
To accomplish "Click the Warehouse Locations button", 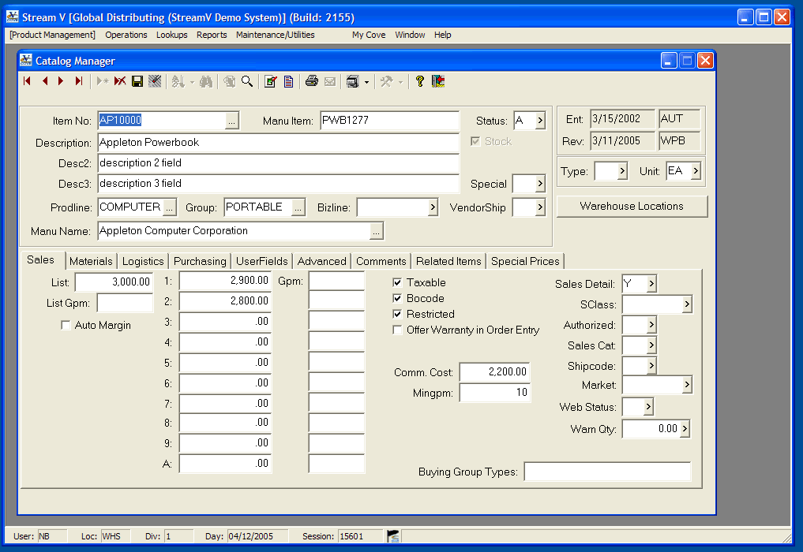I will pos(632,206).
